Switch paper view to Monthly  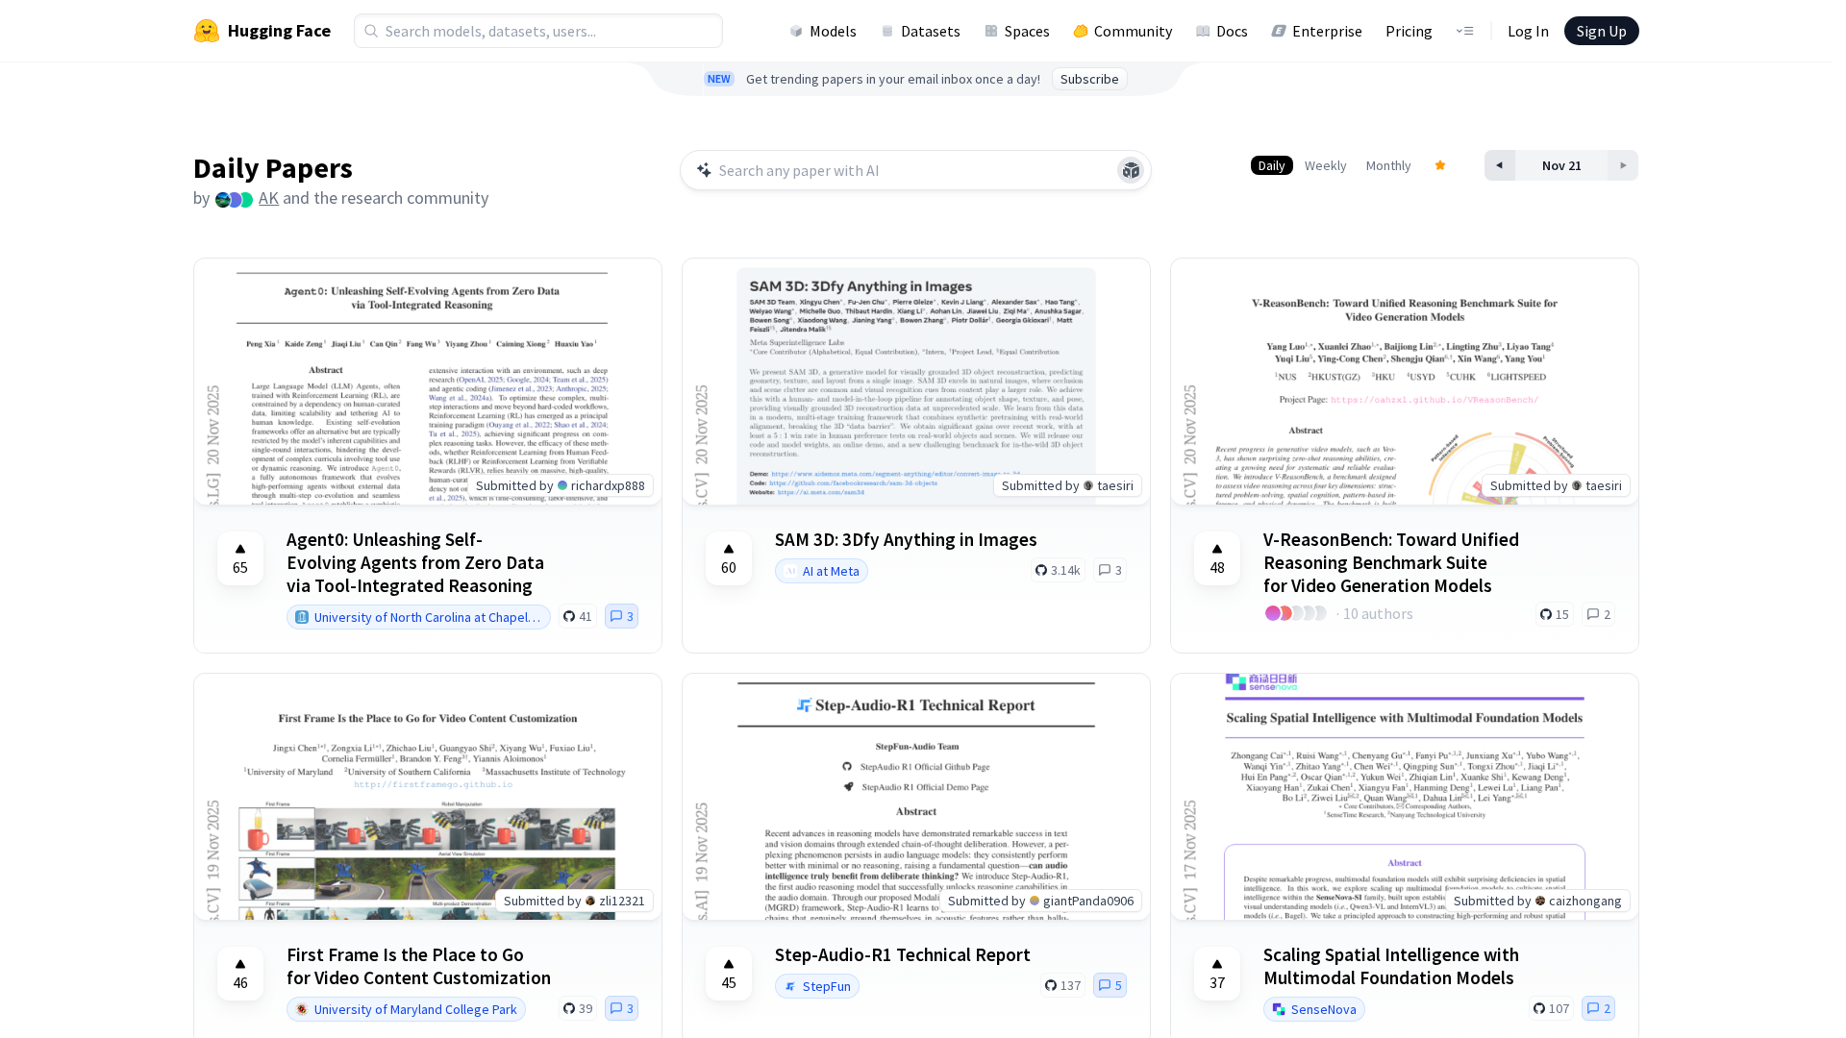tap(1388, 165)
